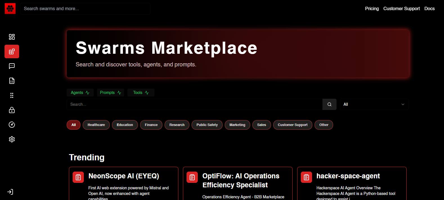Viewport: 444px width, 200px height.
Task: Open the chat bubble sidebar icon
Action: pos(12,66)
